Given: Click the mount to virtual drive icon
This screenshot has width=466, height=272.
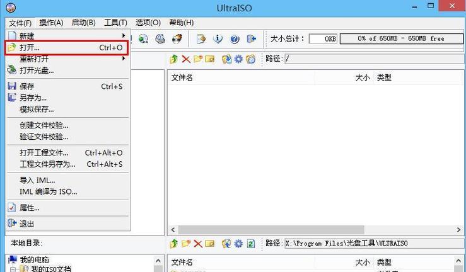Looking at the screenshot, I should click(160, 39).
